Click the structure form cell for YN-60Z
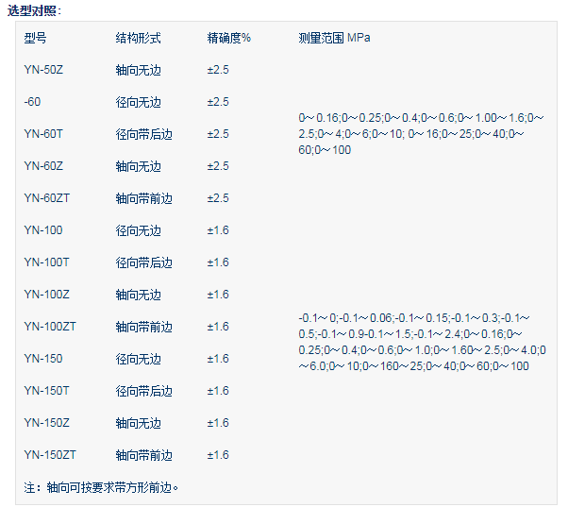The width and height of the screenshot is (568, 524). [x=138, y=166]
